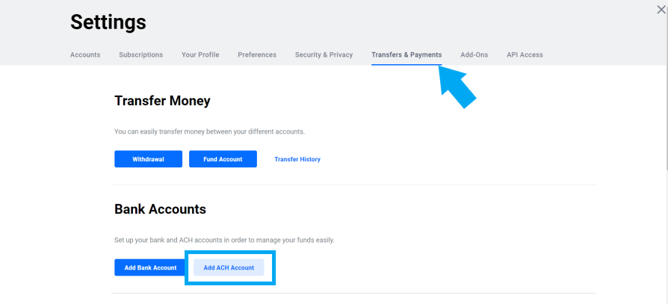Choose the Add ACH Account button
Image resolution: width=668 pixels, height=304 pixels.
pos(229,268)
